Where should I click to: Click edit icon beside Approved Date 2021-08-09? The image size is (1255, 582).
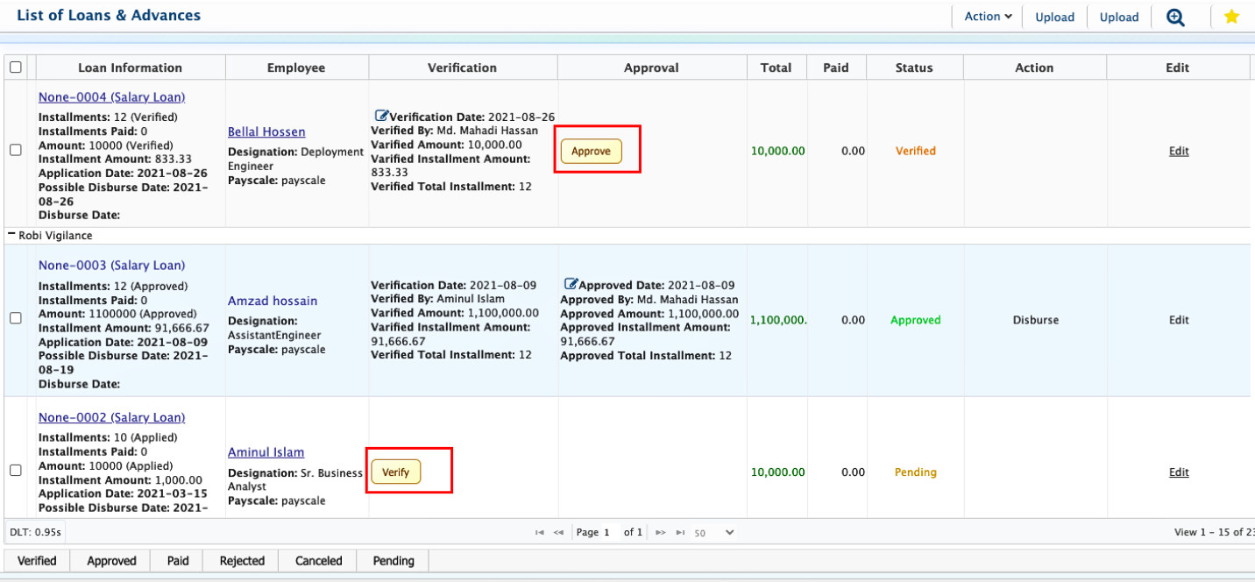(571, 285)
